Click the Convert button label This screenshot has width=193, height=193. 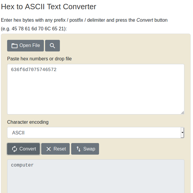pos(28,149)
